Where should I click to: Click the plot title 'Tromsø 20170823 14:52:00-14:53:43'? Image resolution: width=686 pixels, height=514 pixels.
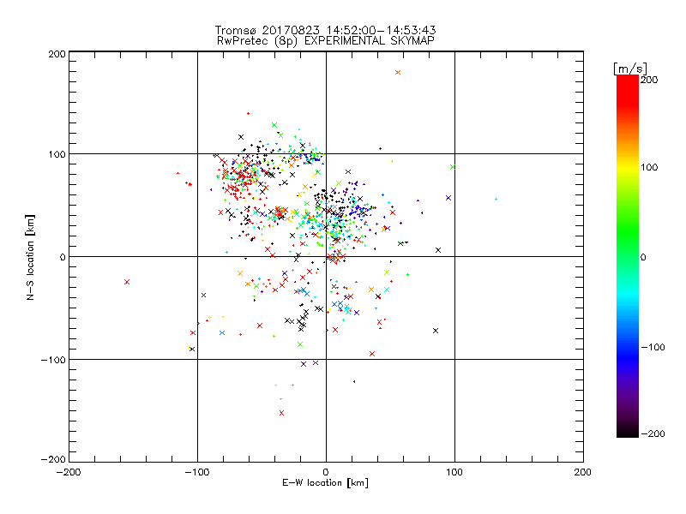[x=325, y=30]
